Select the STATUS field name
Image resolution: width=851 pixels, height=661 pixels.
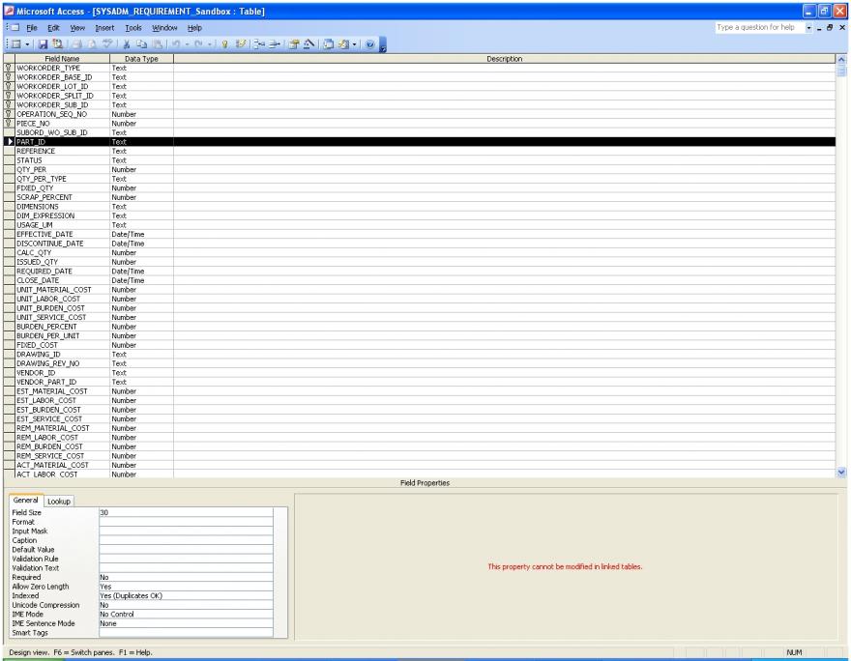coord(29,160)
